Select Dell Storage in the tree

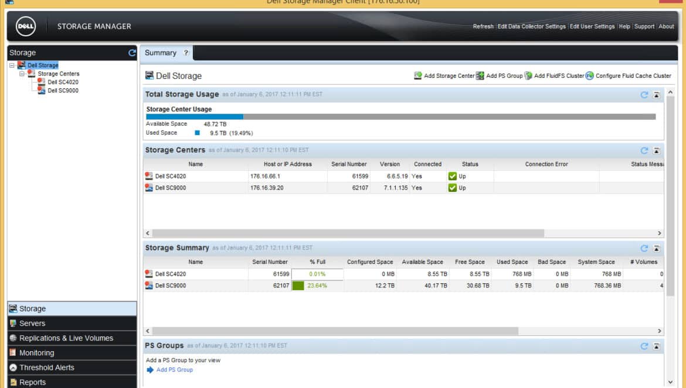click(43, 66)
